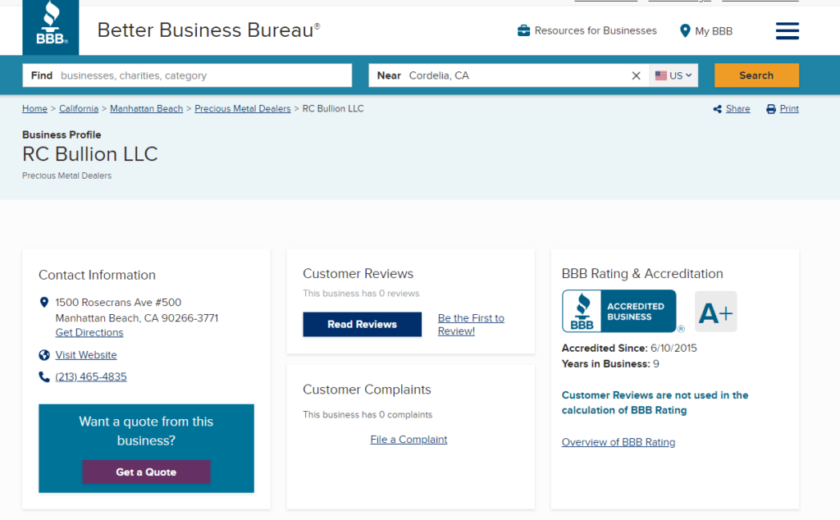The image size is (840, 520).
Task: Click Be the First to Review link
Action: point(471,325)
